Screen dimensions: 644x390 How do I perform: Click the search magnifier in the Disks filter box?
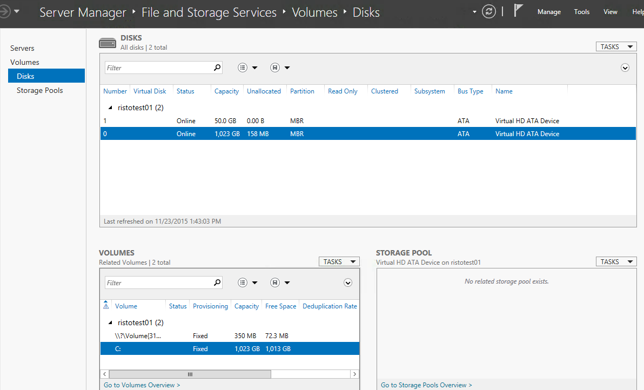(217, 67)
